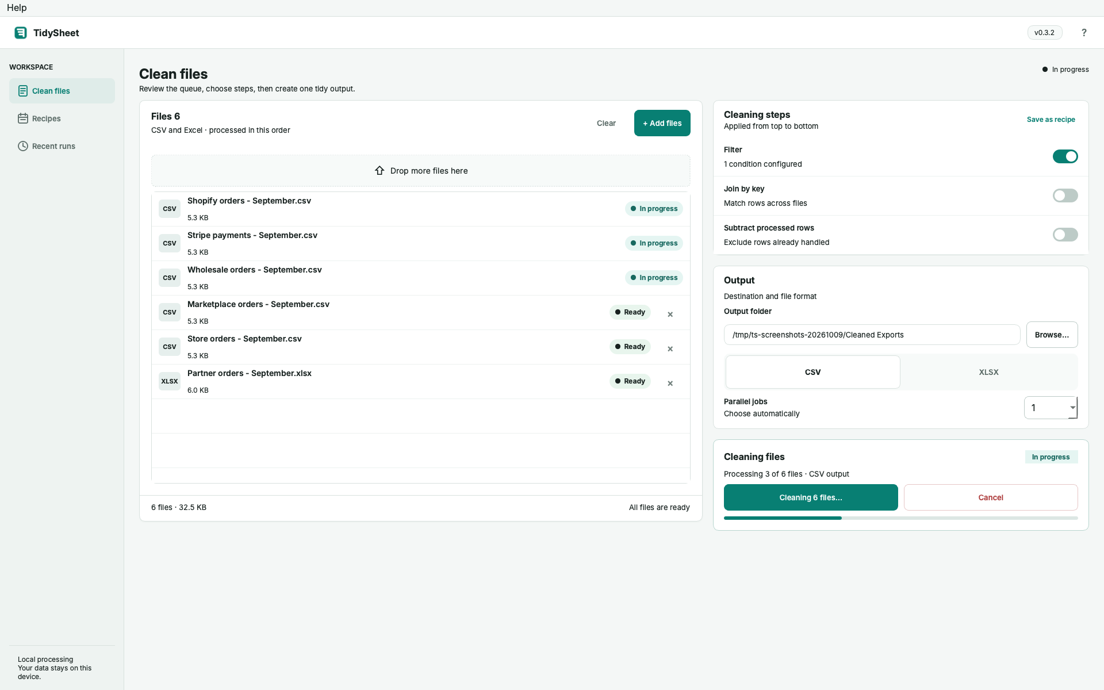Click the Recipes calendar icon
Image resolution: width=1104 pixels, height=690 pixels.
(23, 118)
